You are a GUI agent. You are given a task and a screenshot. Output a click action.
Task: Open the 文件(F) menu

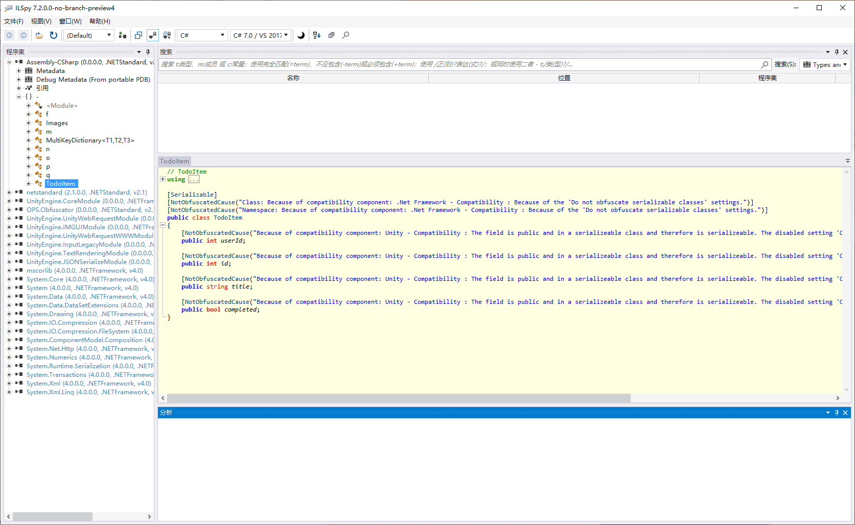tap(14, 21)
